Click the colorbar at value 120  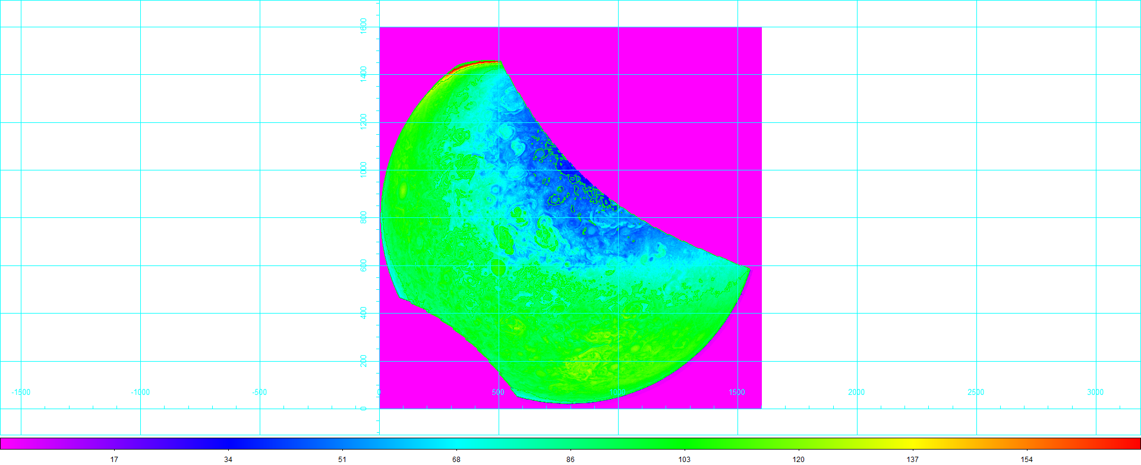click(799, 443)
